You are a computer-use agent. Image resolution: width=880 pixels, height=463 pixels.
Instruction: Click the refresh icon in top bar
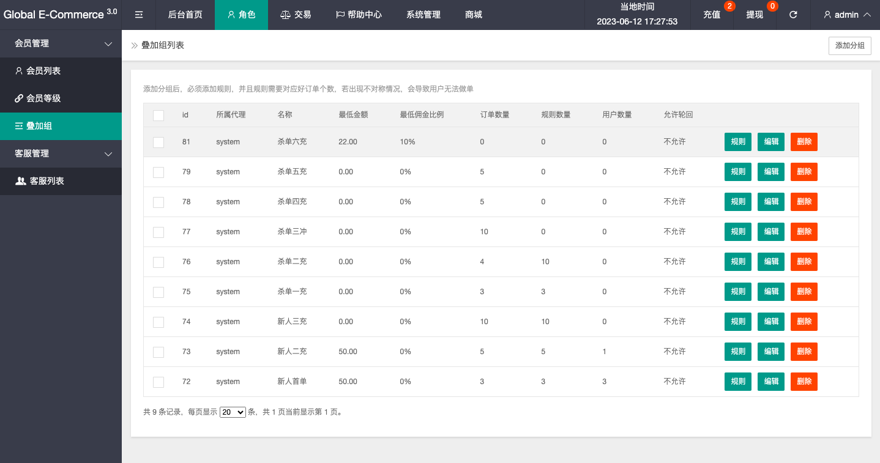(793, 15)
